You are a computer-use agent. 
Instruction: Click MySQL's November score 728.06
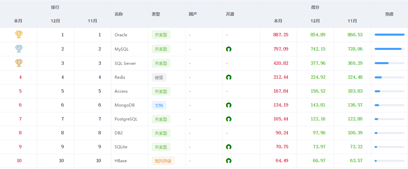[x=355, y=49]
